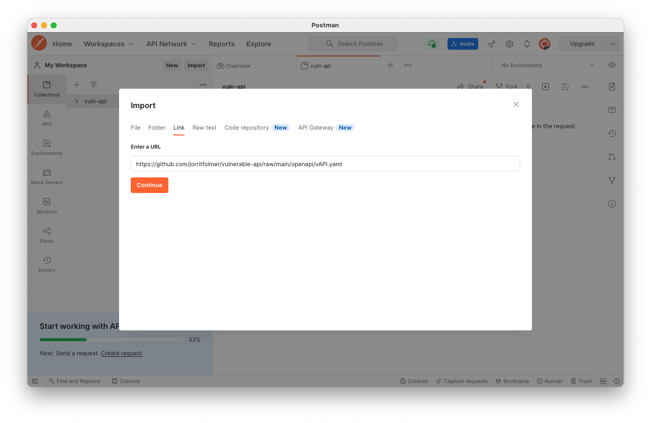
Task: Open the Environments sidebar panel
Action: point(47,148)
